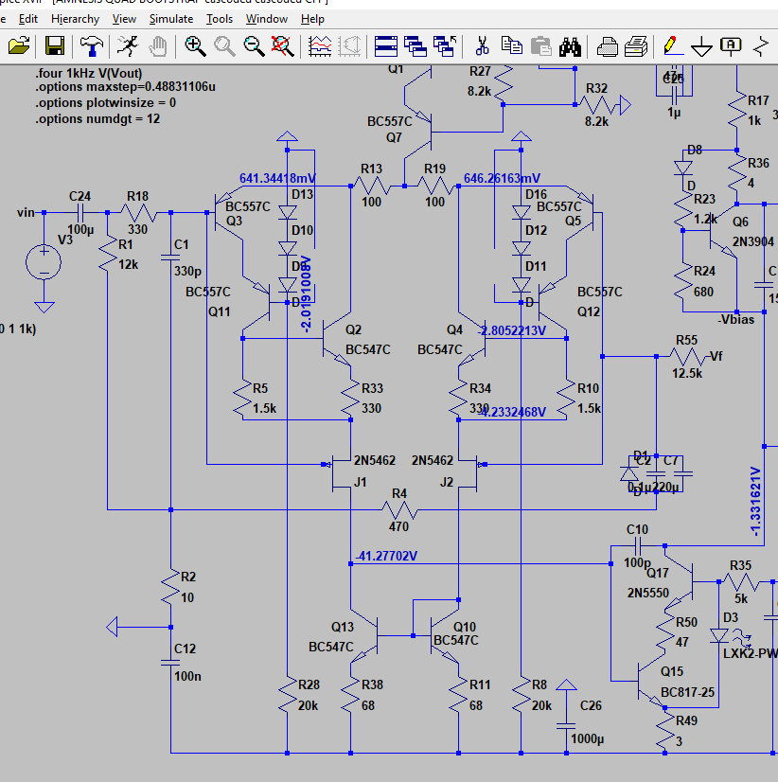Zoom to fit with the crossed magnifier icon
778x782 pixels.
tap(283, 46)
